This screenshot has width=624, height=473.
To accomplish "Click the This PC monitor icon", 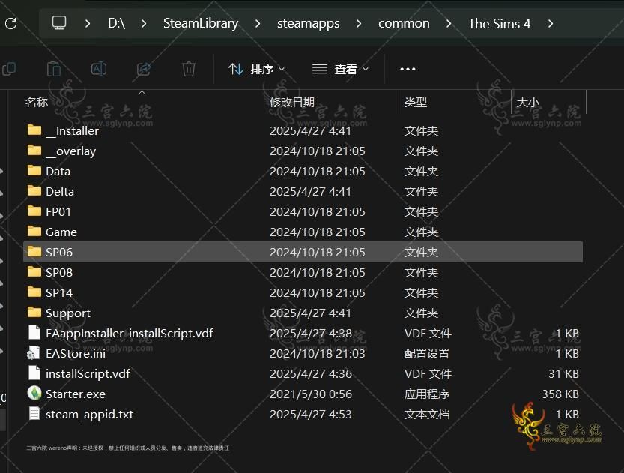I will pyautogui.click(x=59, y=23).
